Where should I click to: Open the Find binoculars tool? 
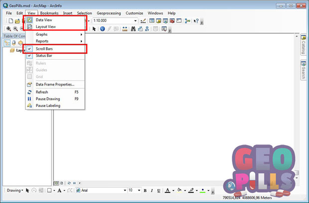tap(133, 29)
